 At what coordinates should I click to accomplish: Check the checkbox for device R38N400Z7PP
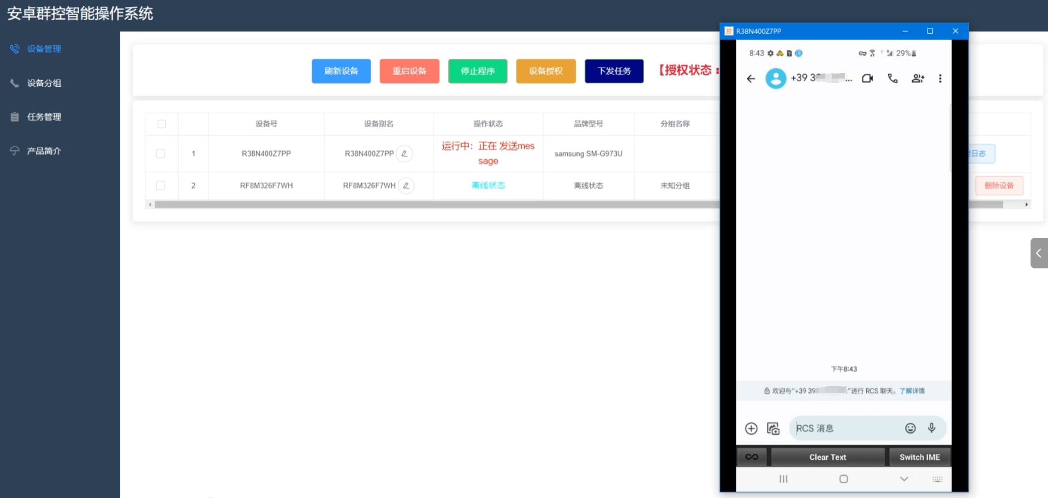click(x=160, y=153)
